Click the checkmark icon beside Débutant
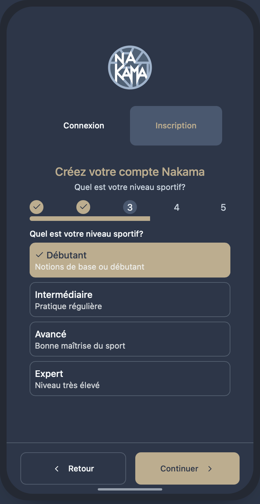Viewport: 260px width, 504px height. [39, 255]
